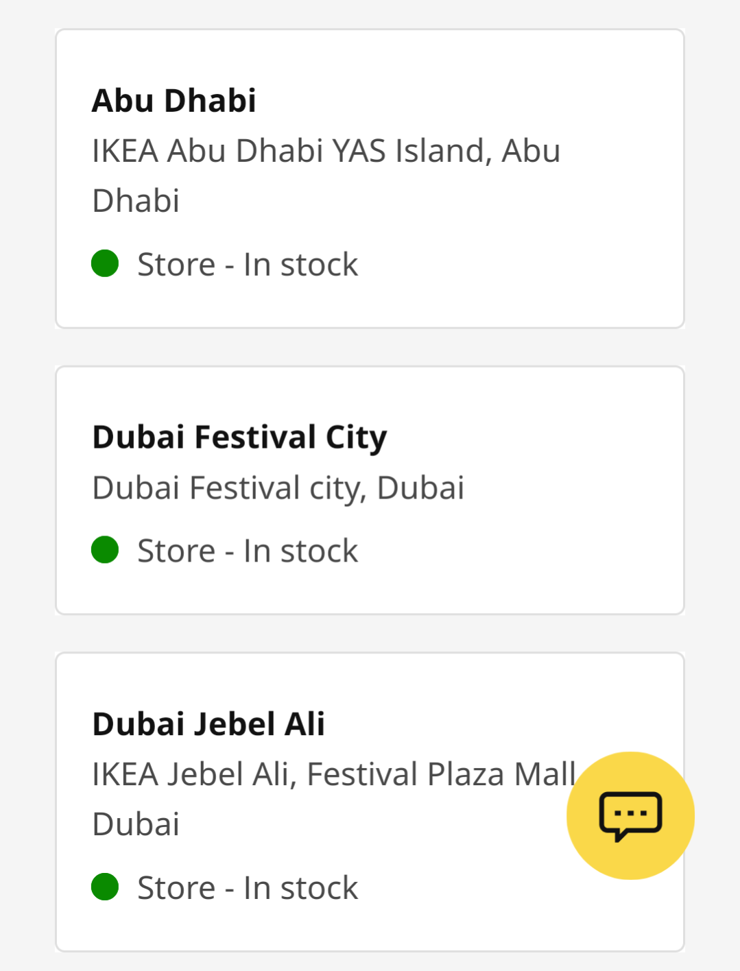Select the Dubai Jebel Ali store heading
This screenshot has height=971, width=740.
[208, 724]
